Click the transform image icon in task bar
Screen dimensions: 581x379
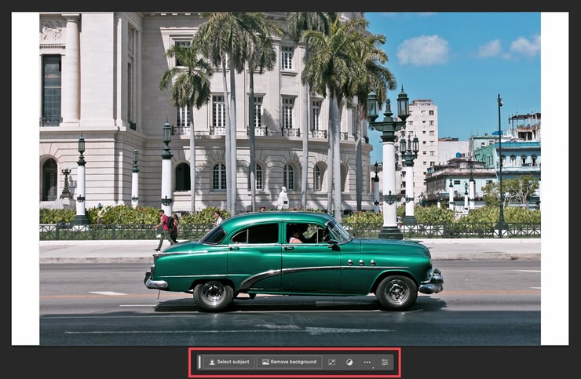331,362
